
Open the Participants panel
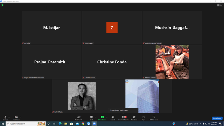pyautogui.click(x=78, y=118)
